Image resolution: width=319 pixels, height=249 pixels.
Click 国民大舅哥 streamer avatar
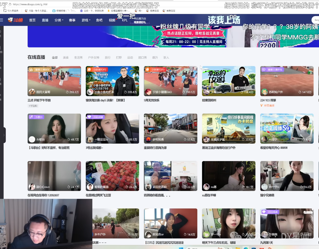click(32, 92)
